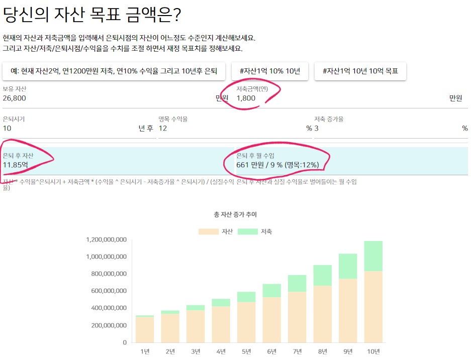Click the 1년 bar in the chart
This screenshot has width=471, height=357.
pos(145,329)
